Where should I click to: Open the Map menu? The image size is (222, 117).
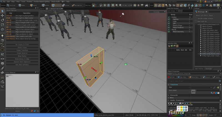pos(13,2)
